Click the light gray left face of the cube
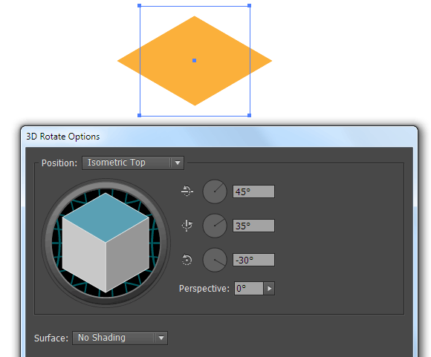Image resolution: width=431 pixels, height=357 pixels. coord(84,254)
